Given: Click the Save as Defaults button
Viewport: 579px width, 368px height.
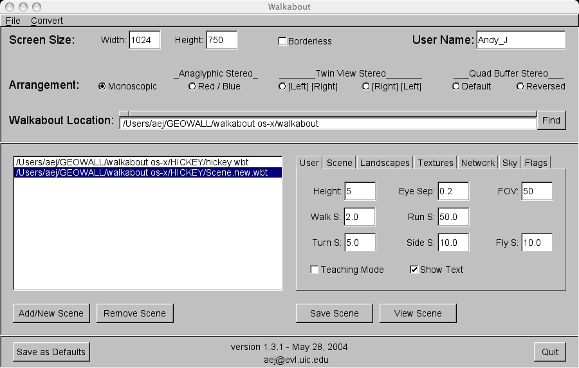Looking at the screenshot, I should pyautogui.click(x=51, y=352).
